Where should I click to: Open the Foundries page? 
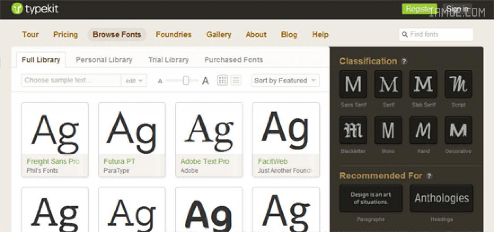[x=174, y=35]
